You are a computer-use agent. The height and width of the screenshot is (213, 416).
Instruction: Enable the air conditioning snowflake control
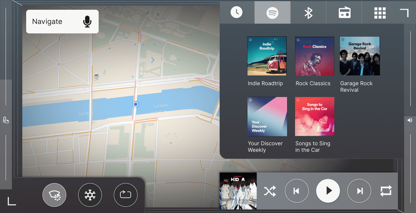[90, 195]
